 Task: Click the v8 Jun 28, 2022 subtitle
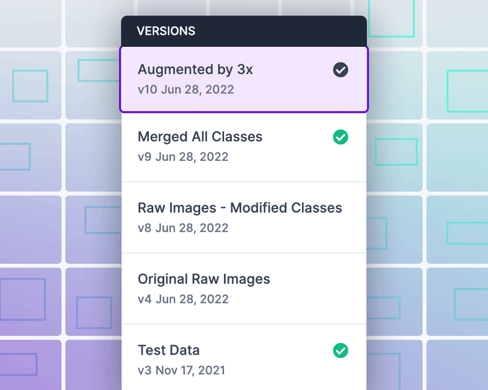tap(183, 228)
